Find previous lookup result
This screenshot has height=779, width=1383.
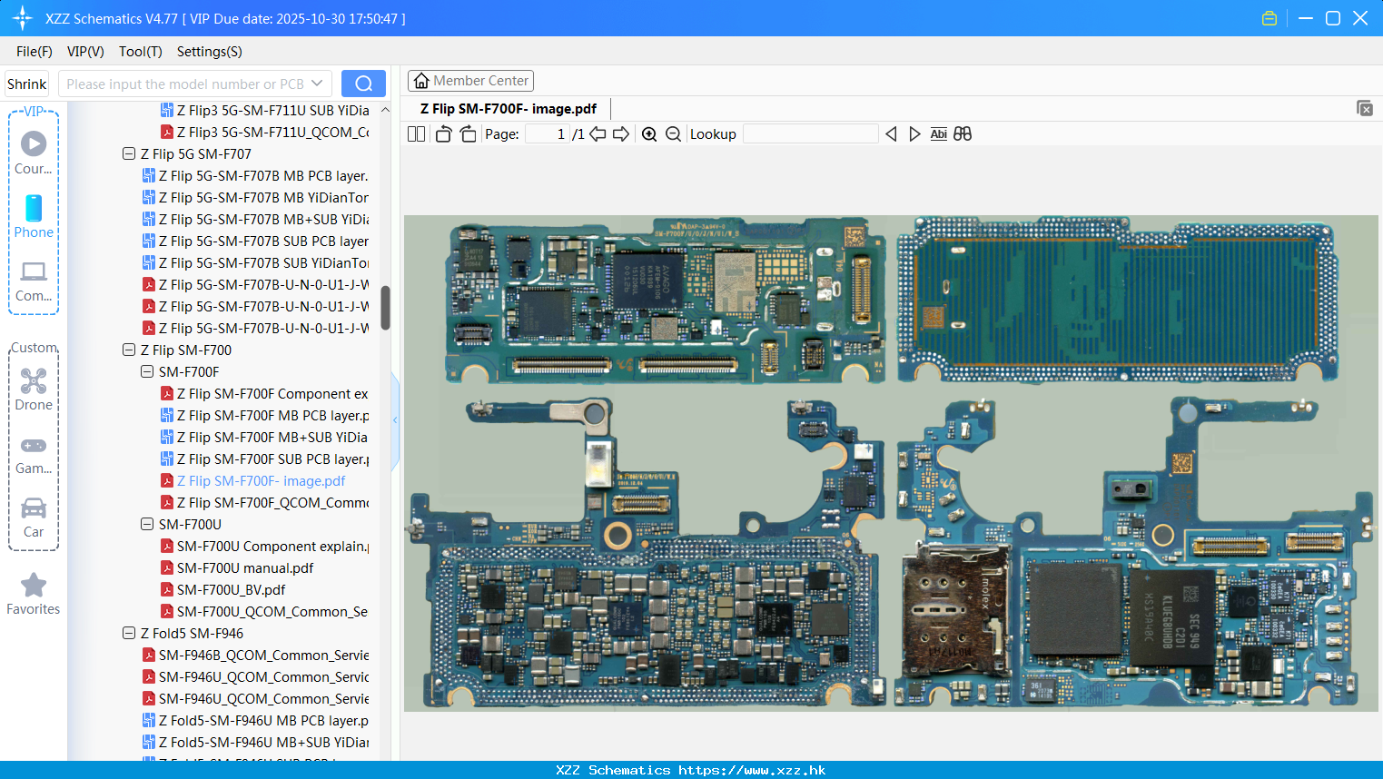891,134
